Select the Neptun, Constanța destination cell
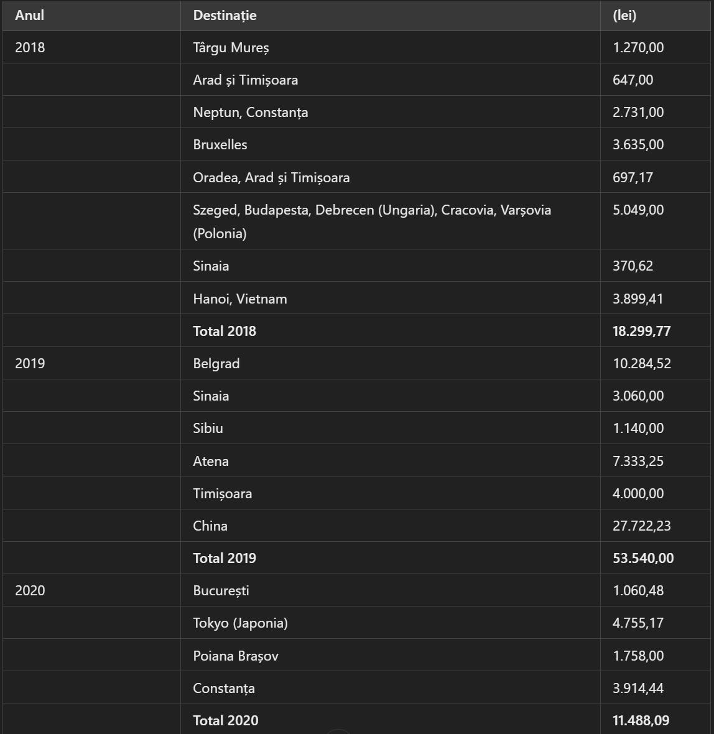Image resolution: width=714 pixels, height=734 pixels. click(x=250, y=113)
